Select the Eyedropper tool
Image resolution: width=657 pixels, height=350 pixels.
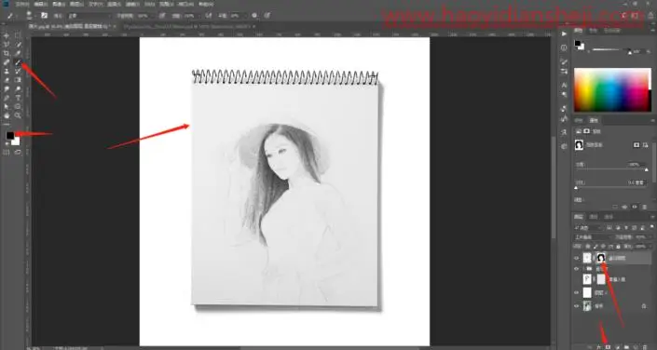pyautogui.click(x=18, y=53)
